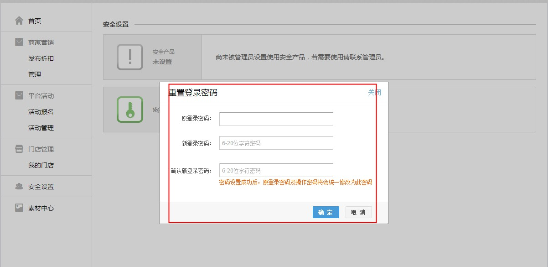Open the 发布折扣 menu item
The height and width of the screenshot is (267, 548).
41,58
